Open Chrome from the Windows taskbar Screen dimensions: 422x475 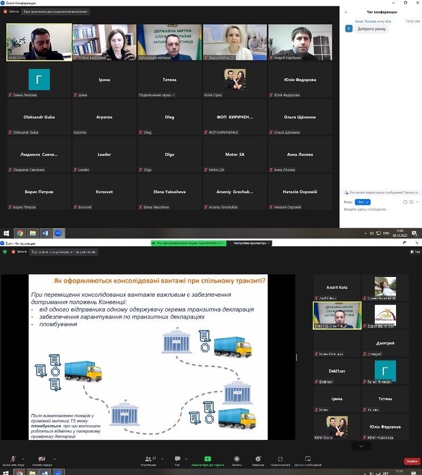point(20,233)
